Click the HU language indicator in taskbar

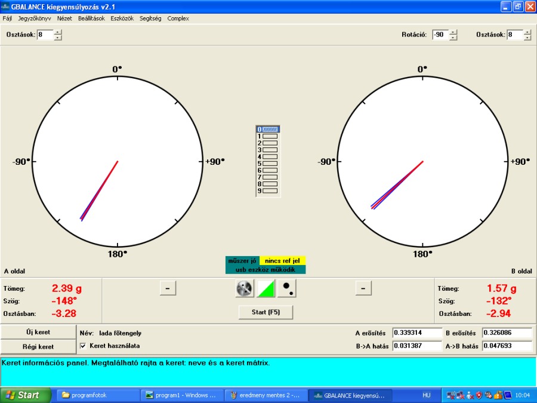pos(426,395)
